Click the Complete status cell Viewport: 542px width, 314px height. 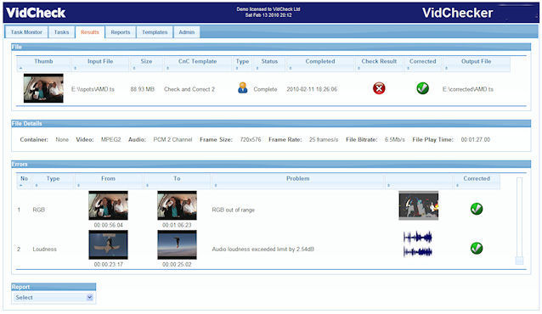265,89
